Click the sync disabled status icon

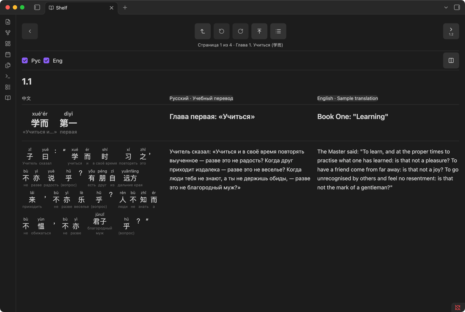point(458,307)
